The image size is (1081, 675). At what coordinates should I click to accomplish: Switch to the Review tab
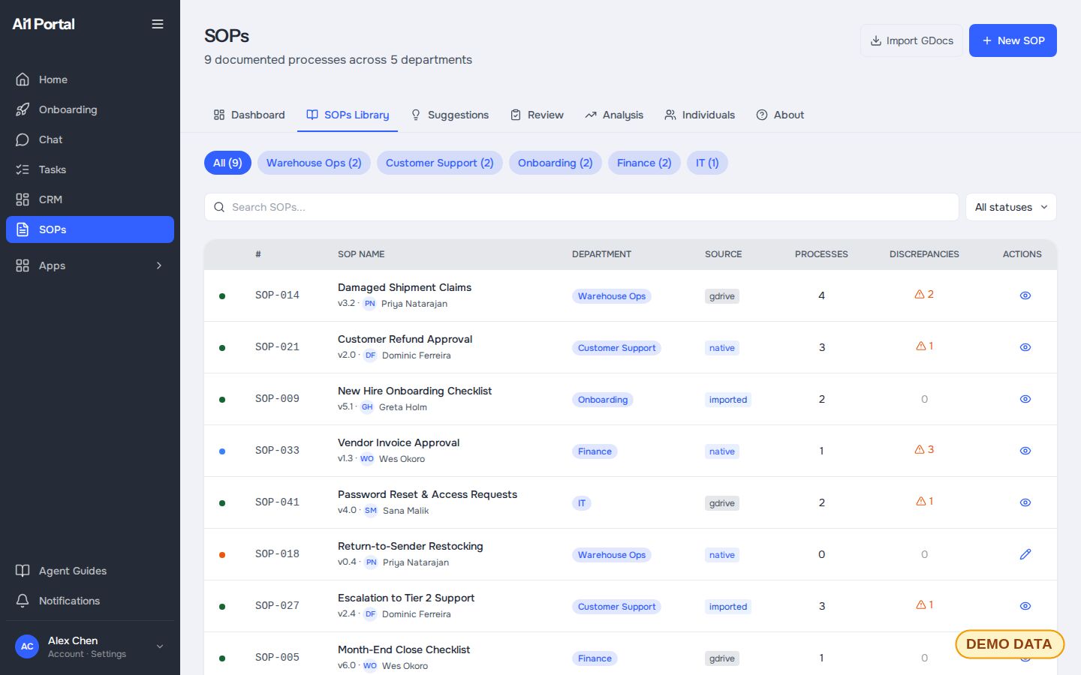537,115
